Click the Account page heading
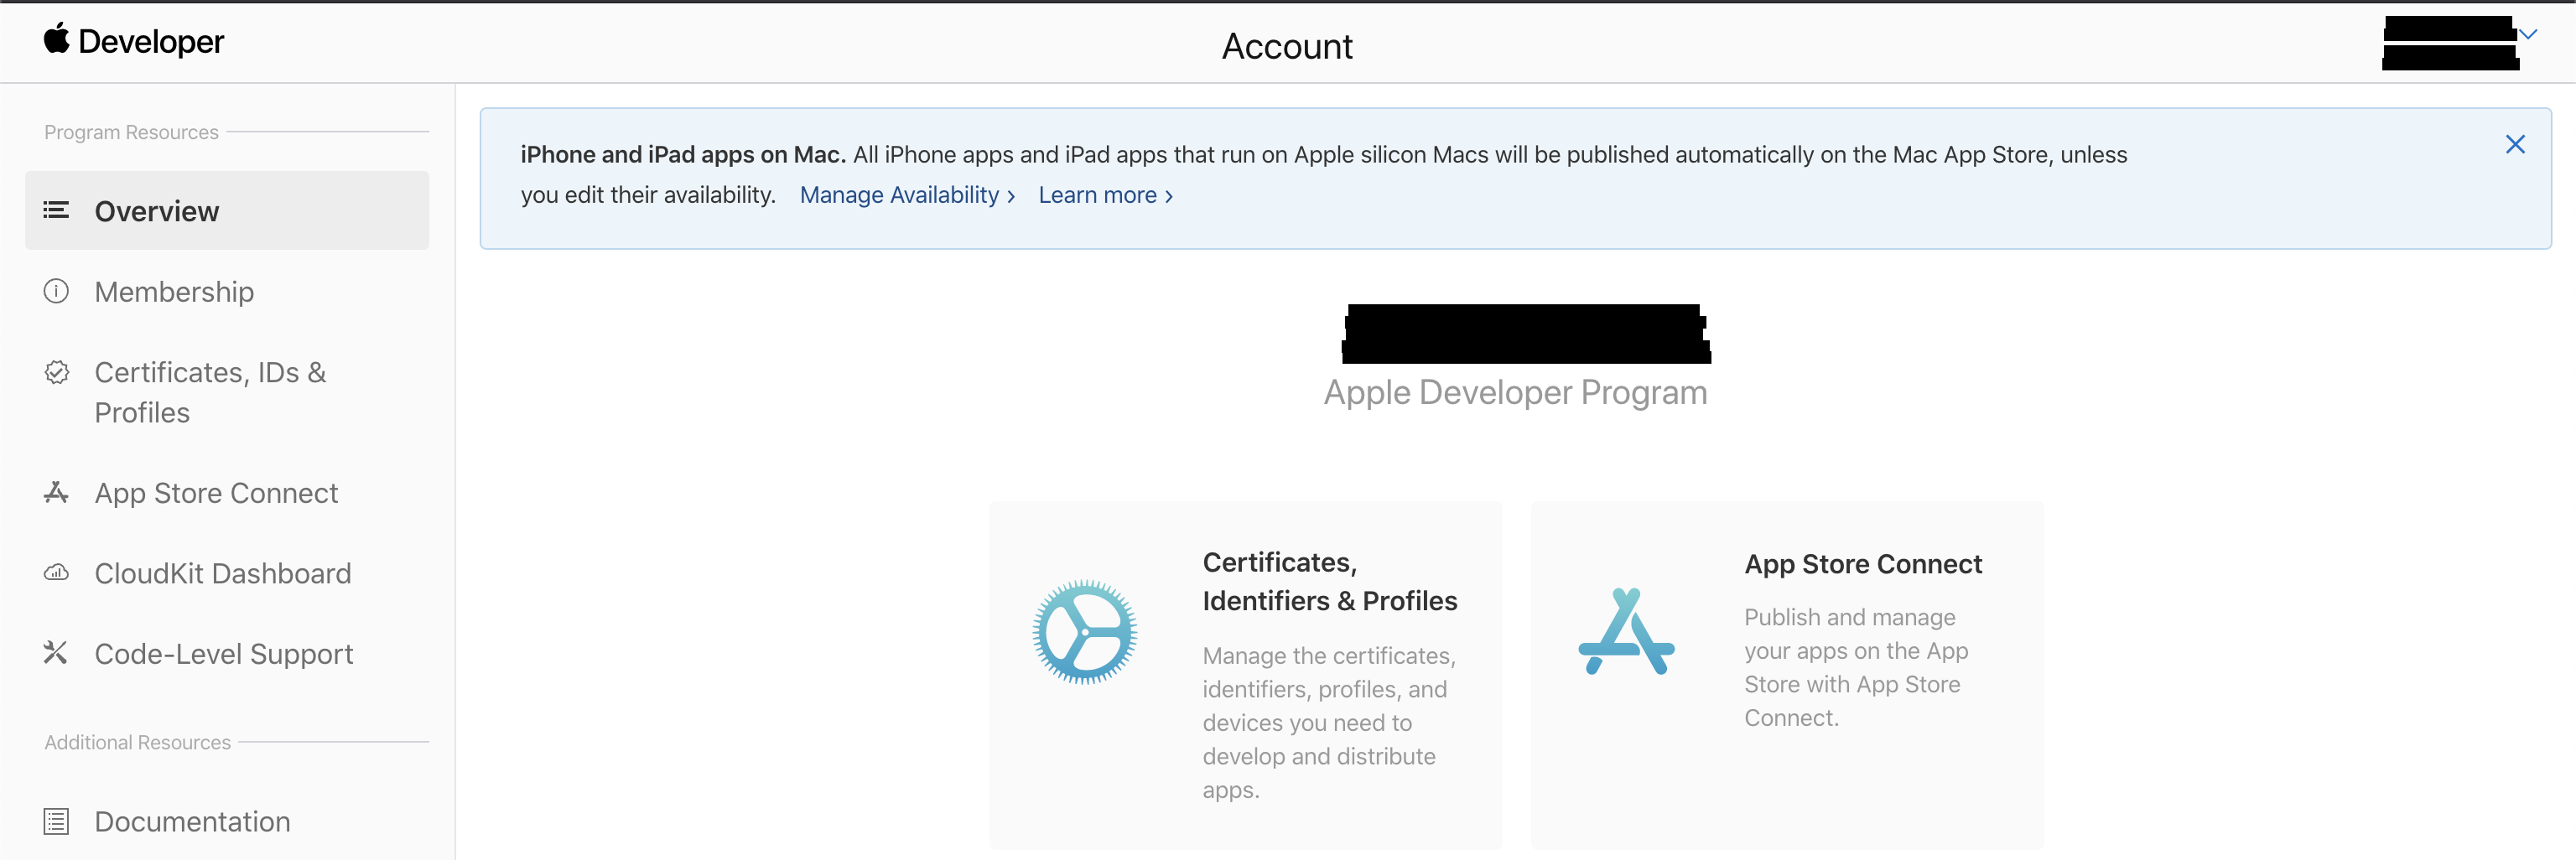 click(1287, 46)
